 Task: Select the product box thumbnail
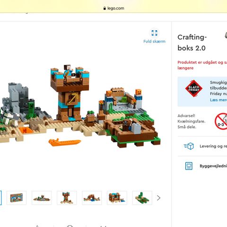coord(17,198)
